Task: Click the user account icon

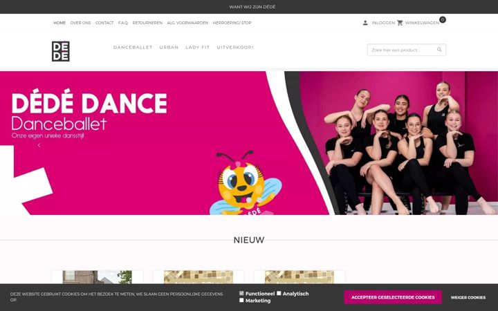Action: (x=365, y=23)
